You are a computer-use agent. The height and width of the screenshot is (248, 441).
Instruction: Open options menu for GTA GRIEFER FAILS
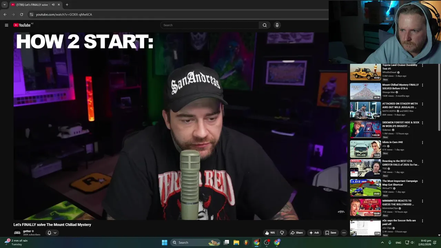coord(422,161)
